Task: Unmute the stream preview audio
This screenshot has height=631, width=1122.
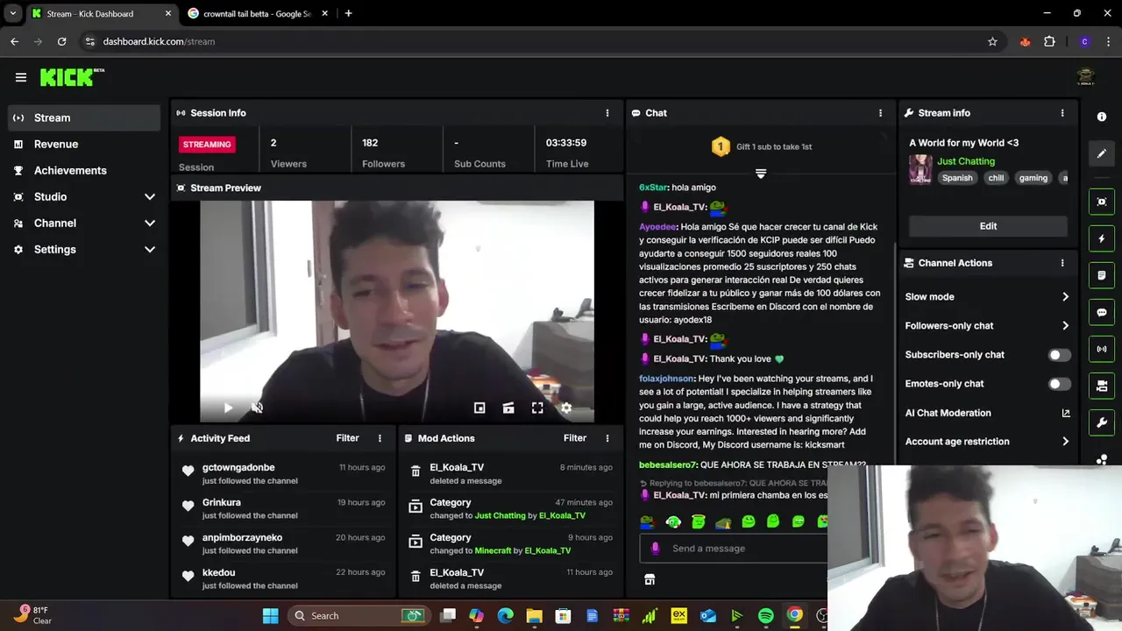Action: pos(257,408)
